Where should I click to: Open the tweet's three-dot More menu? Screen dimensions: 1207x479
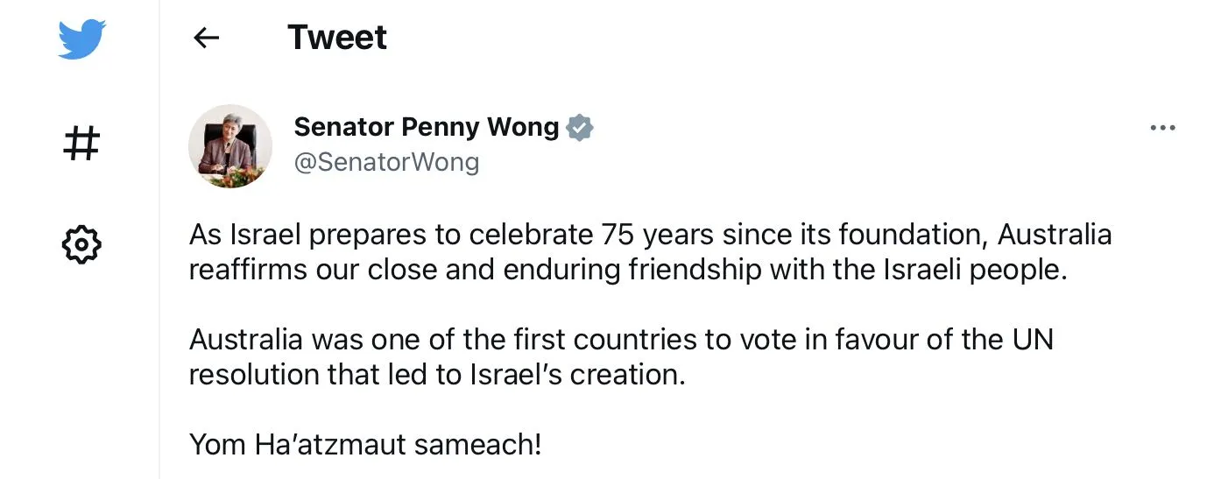[1161, 129]
